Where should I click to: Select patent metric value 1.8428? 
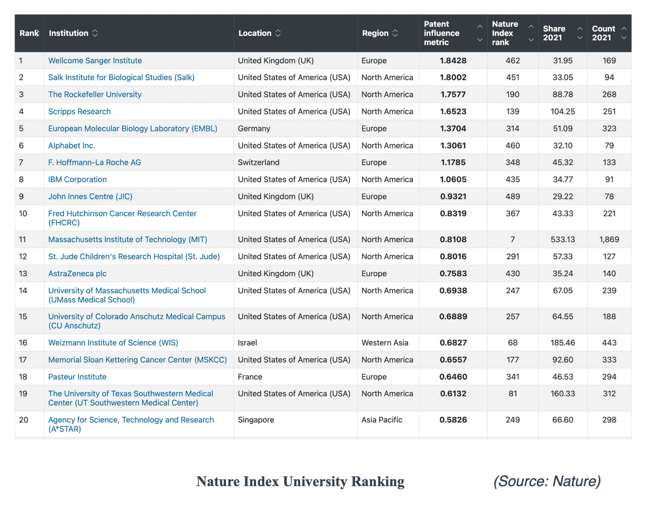pos(453,61)
